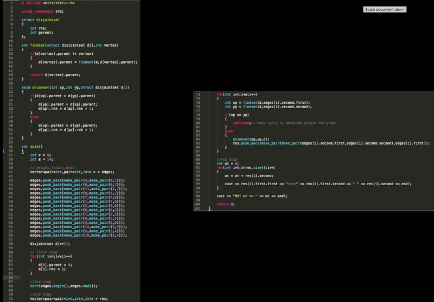
Task: Click the edges vector declaration on line 41
Action: tap(65, 172)
